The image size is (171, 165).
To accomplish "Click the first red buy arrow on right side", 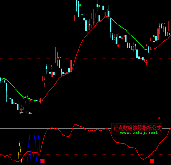I will click(x=118, y=45).
